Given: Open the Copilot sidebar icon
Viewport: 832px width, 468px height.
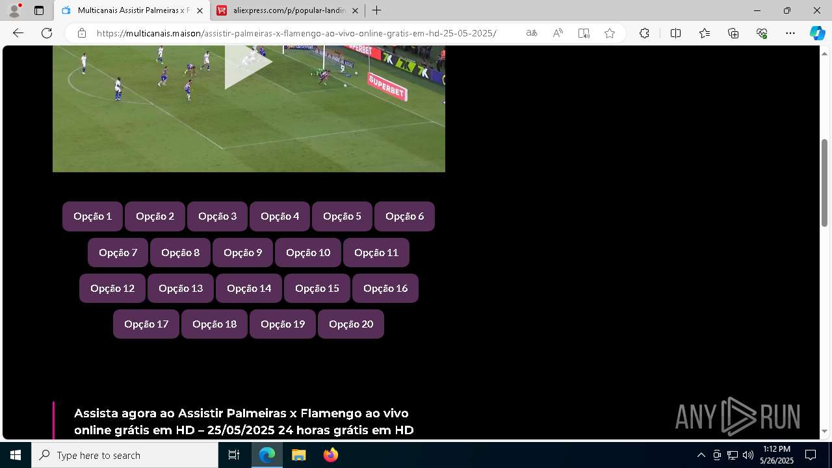Looking at the screenshot, I should 817,33.
